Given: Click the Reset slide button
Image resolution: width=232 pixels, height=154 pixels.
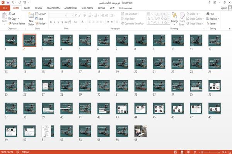Looking at the screenshot, I should tap(39, 19).
